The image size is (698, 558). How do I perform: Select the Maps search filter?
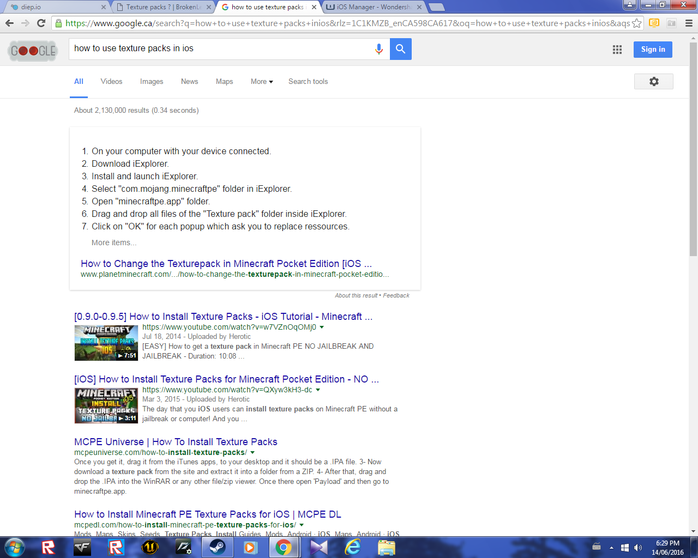[x=224, y=82]
